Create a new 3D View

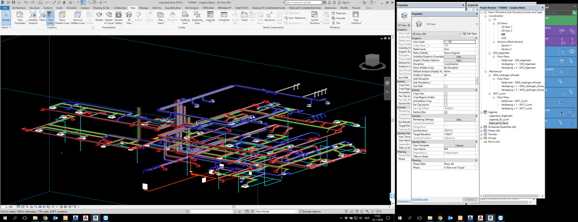coord(129,18)
